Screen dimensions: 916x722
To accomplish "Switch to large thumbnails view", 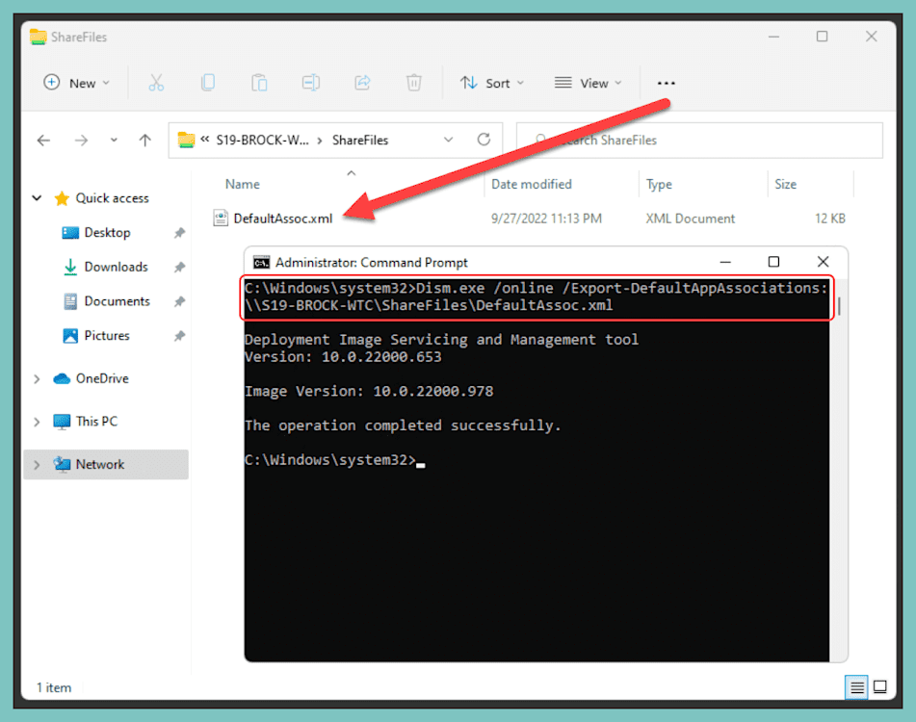I will tap(879, 687).
